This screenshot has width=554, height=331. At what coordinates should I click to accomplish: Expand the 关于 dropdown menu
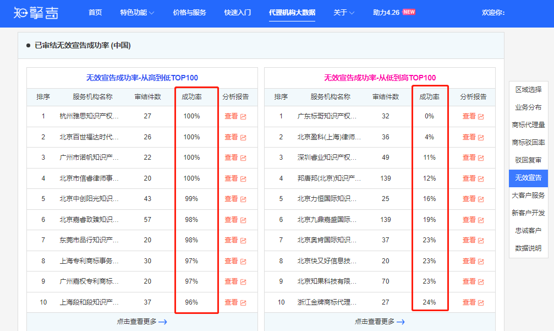[x=344, y=12]
